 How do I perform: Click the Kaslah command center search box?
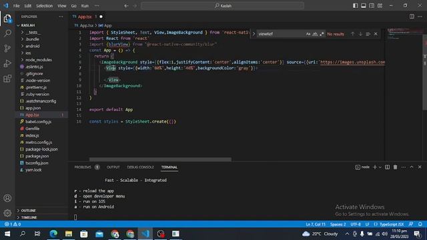coord(222,5)
